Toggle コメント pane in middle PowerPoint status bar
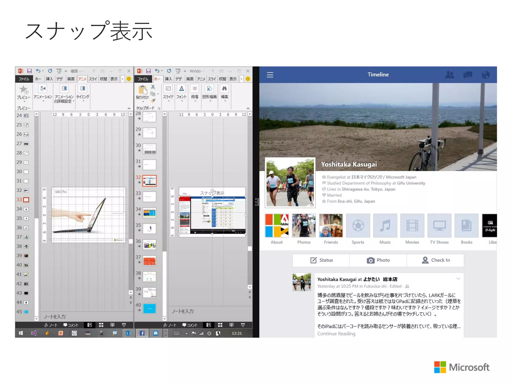This screenshot has height=384, width=512. 190,325
